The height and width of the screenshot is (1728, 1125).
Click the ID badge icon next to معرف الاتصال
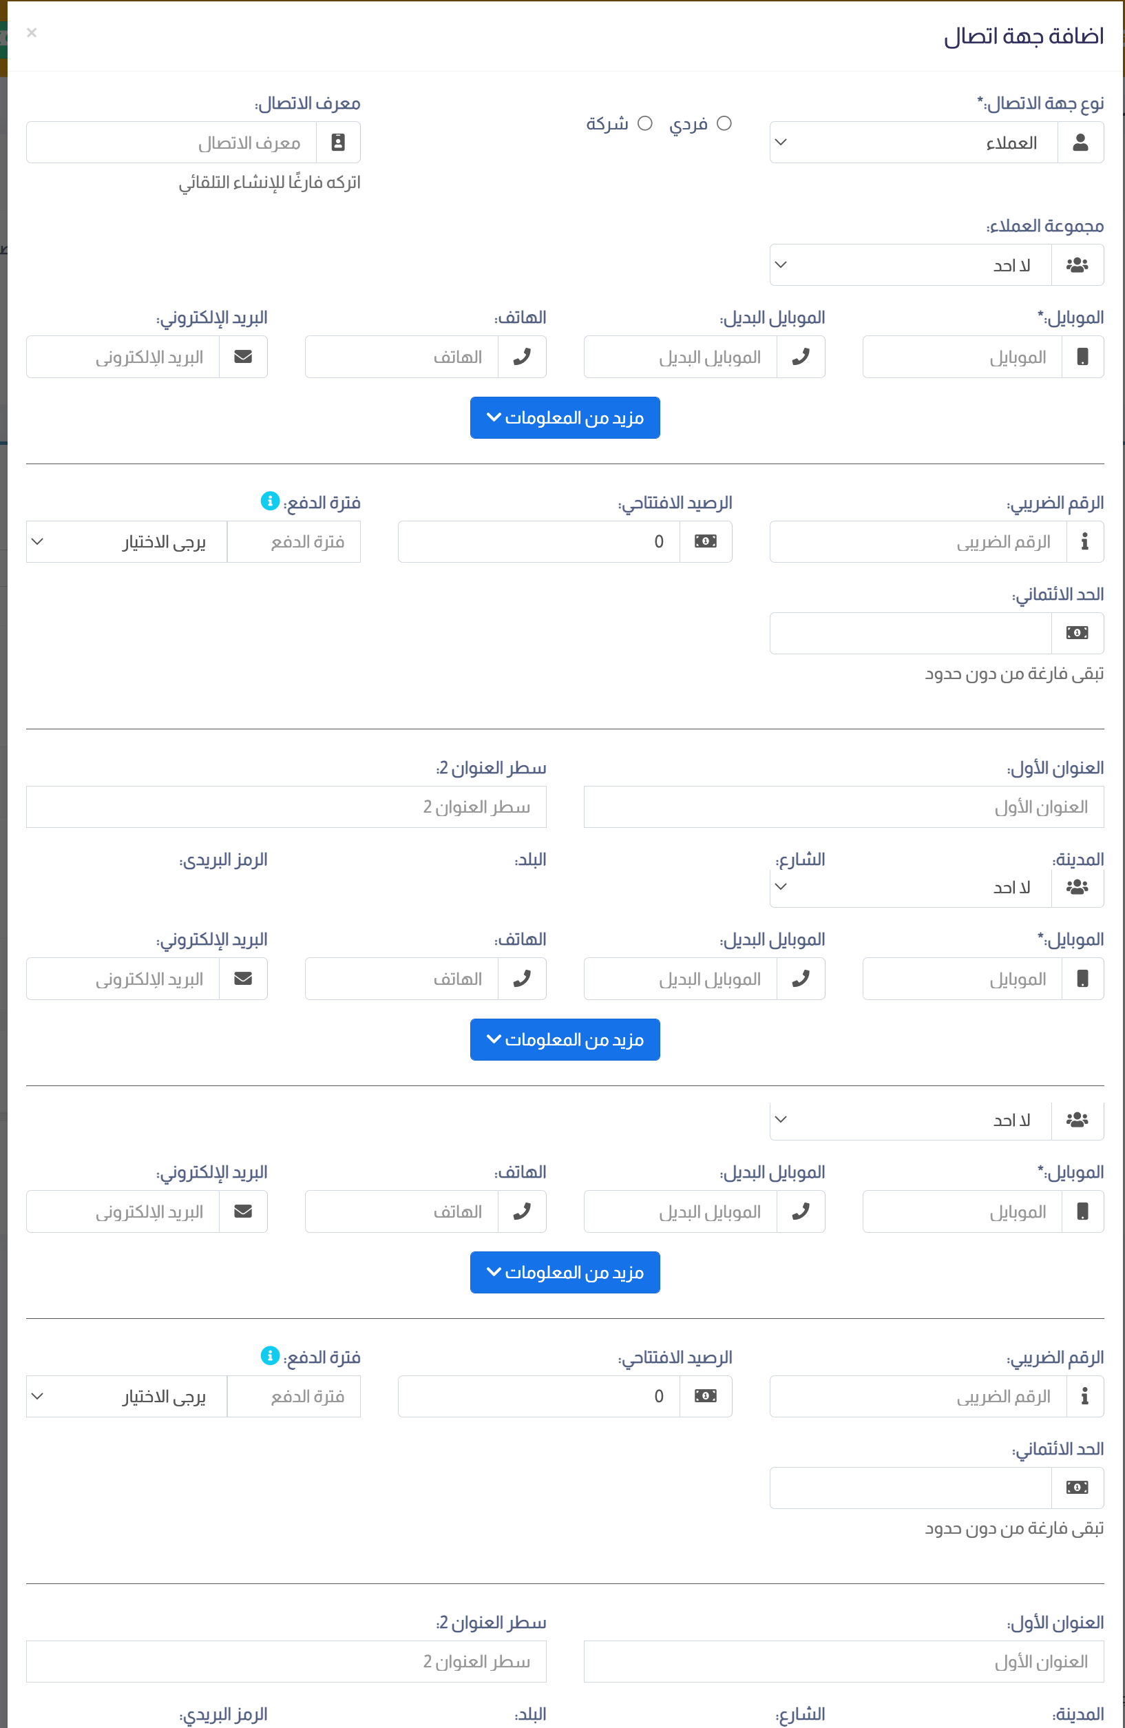coord(338,143)
